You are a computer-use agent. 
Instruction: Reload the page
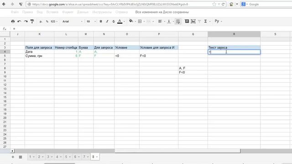click(223, 4)
